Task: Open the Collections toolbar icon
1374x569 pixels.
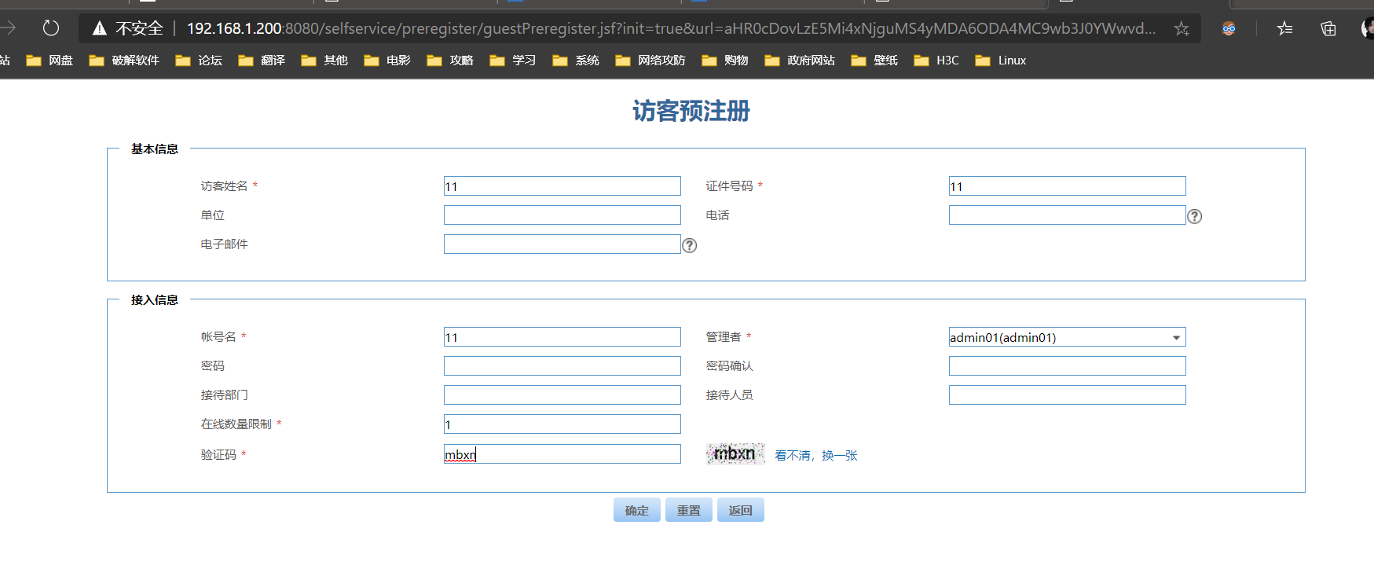Action: click(1328, 29)
